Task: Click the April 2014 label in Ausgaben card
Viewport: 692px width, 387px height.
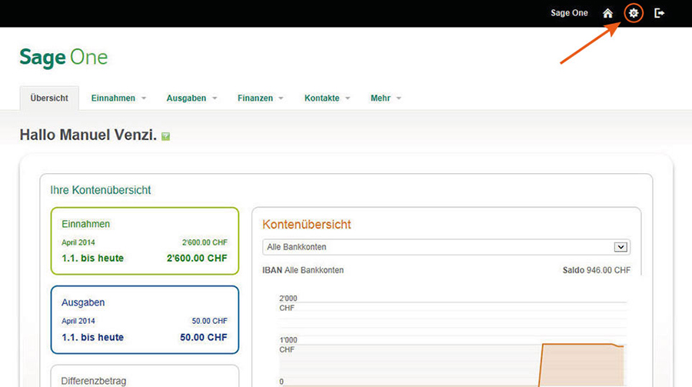Action: pos(78,321)
